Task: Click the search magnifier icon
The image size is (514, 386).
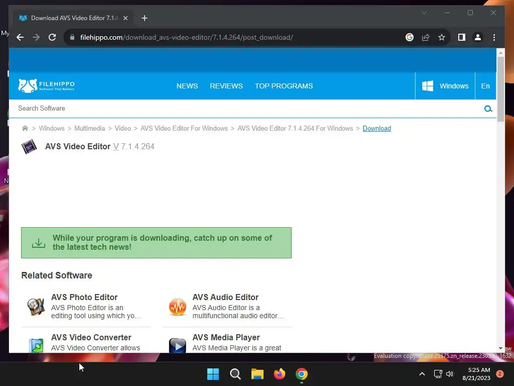Action: [488, 109]
